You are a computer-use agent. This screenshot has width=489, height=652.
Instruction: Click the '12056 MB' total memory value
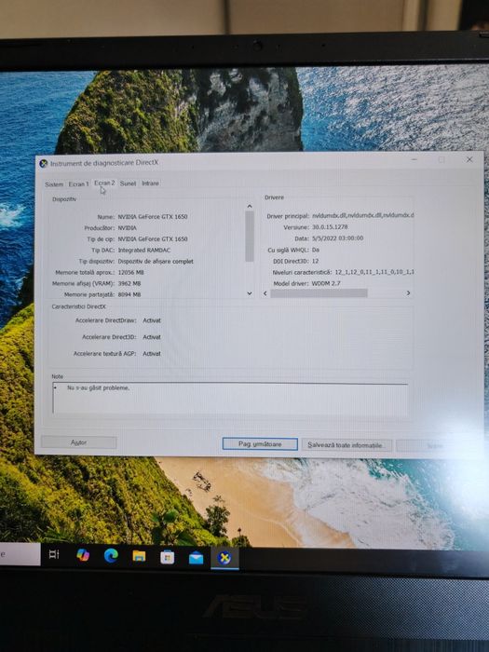pyautogui.click(x=131, y=273)
